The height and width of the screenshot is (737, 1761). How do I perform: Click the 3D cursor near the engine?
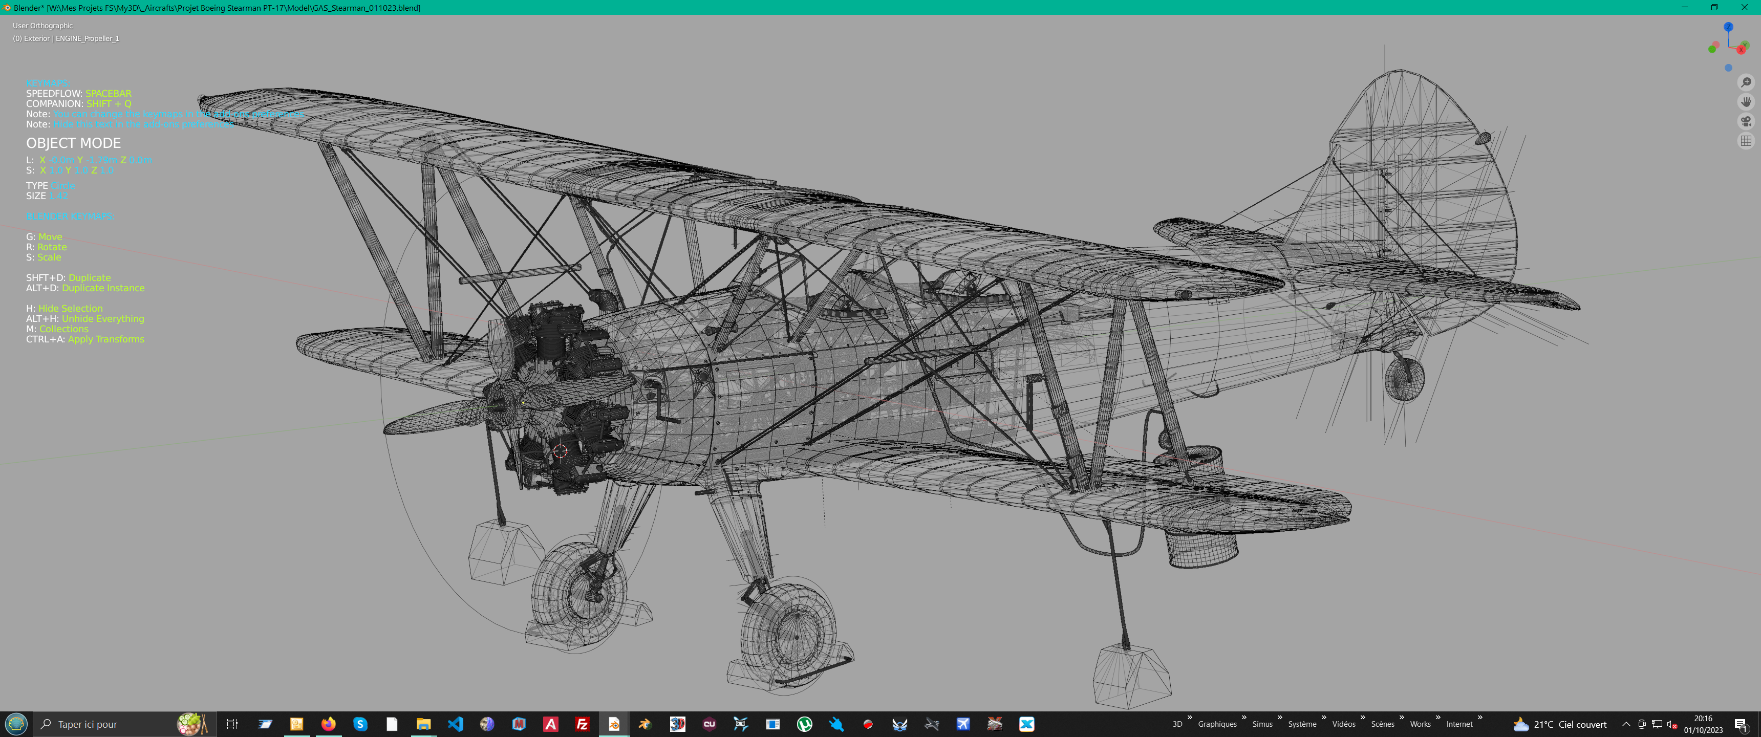click(560, 450)
